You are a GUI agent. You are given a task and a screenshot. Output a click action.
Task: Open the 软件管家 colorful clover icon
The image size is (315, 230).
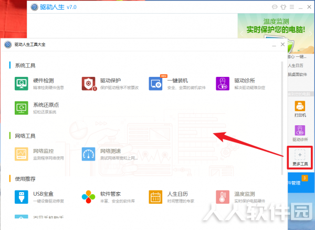89,197
